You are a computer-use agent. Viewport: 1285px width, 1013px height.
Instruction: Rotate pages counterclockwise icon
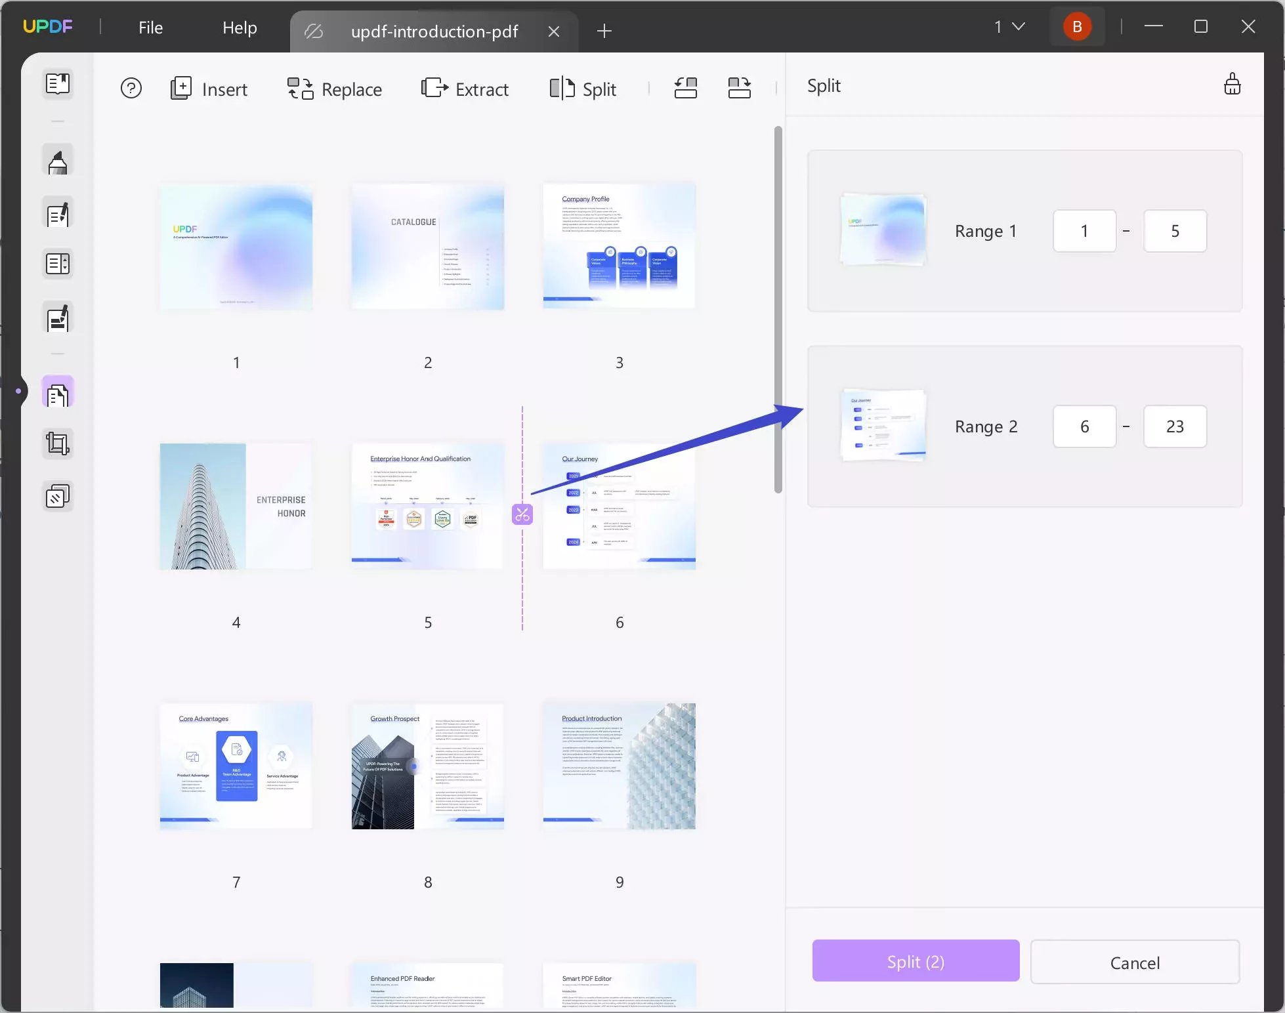(x=685, y=88)
